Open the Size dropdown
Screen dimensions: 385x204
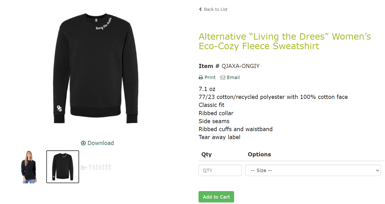point(313,170)
